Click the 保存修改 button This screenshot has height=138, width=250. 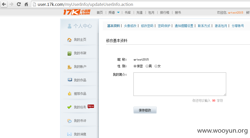pos(145,110)
